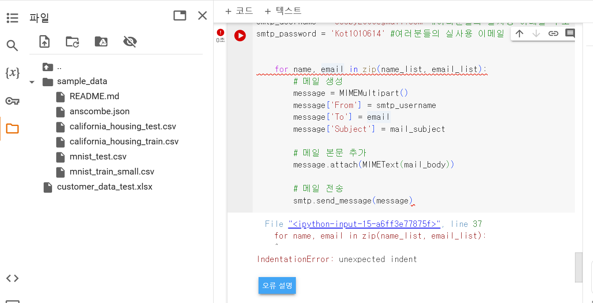This screenshot has width=593, height=303.
Task: Select README.md file
Action: pyautogui.click(x=94, y=96)
